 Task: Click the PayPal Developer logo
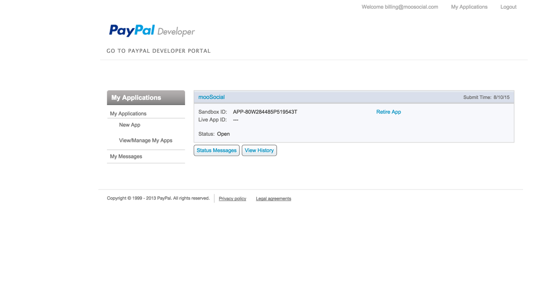pos(152,31)
